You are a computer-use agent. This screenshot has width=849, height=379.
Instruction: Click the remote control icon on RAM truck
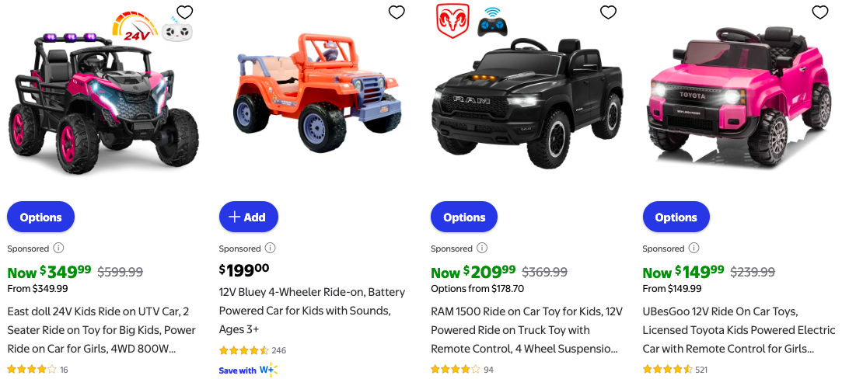coord(491,21)
